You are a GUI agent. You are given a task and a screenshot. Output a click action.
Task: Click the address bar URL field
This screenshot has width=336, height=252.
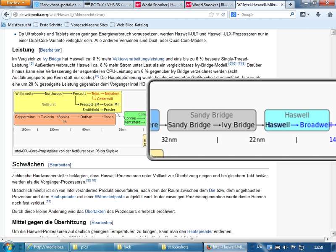pos(113,15)
